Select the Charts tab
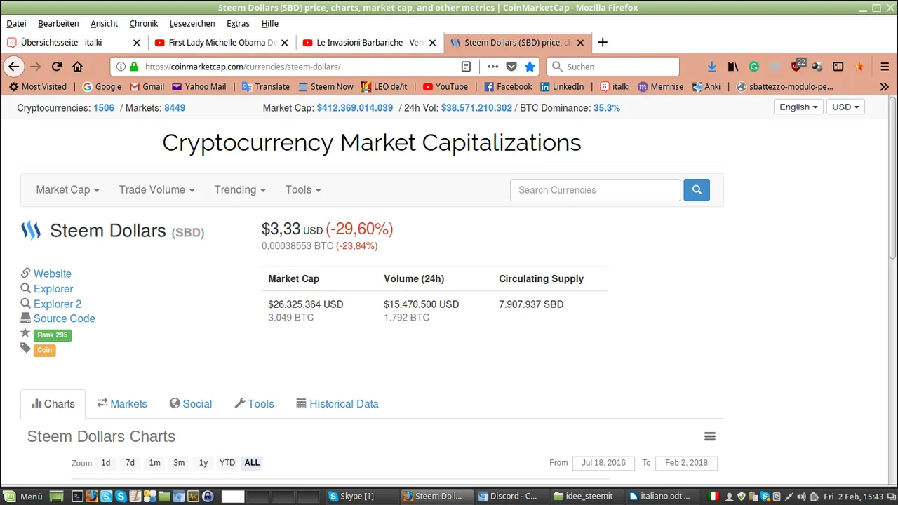The height and width of the screenshot is (505, 898). [x=53, y=404]
